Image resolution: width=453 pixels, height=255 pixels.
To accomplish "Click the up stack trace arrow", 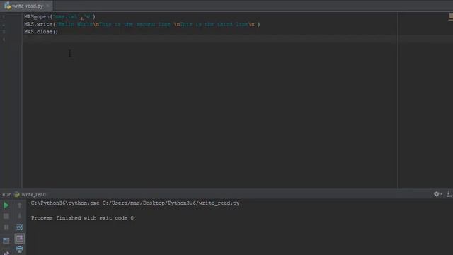I will click(x=19, y=205).
